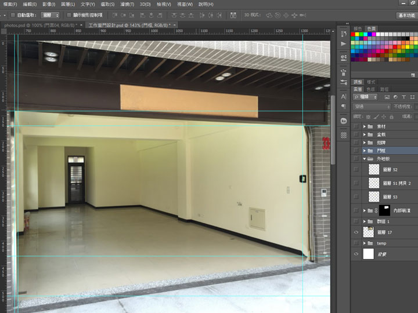Switch to the 樣式 panel tab

[371, 82]
